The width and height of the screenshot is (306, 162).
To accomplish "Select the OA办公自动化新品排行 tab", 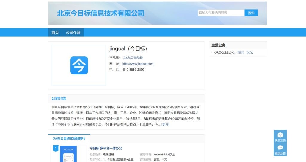I will click(69, 138).
